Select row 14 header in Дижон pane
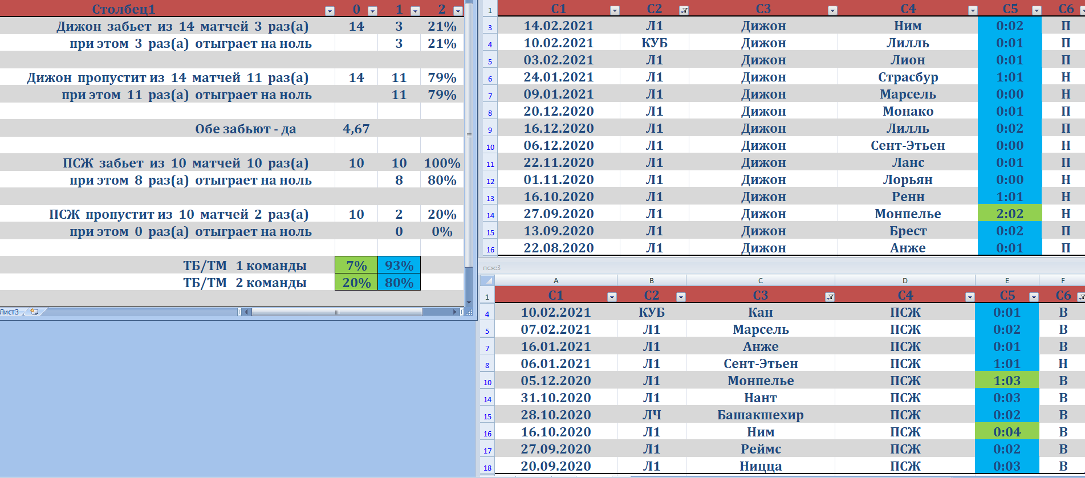 [x=490, y=214]
